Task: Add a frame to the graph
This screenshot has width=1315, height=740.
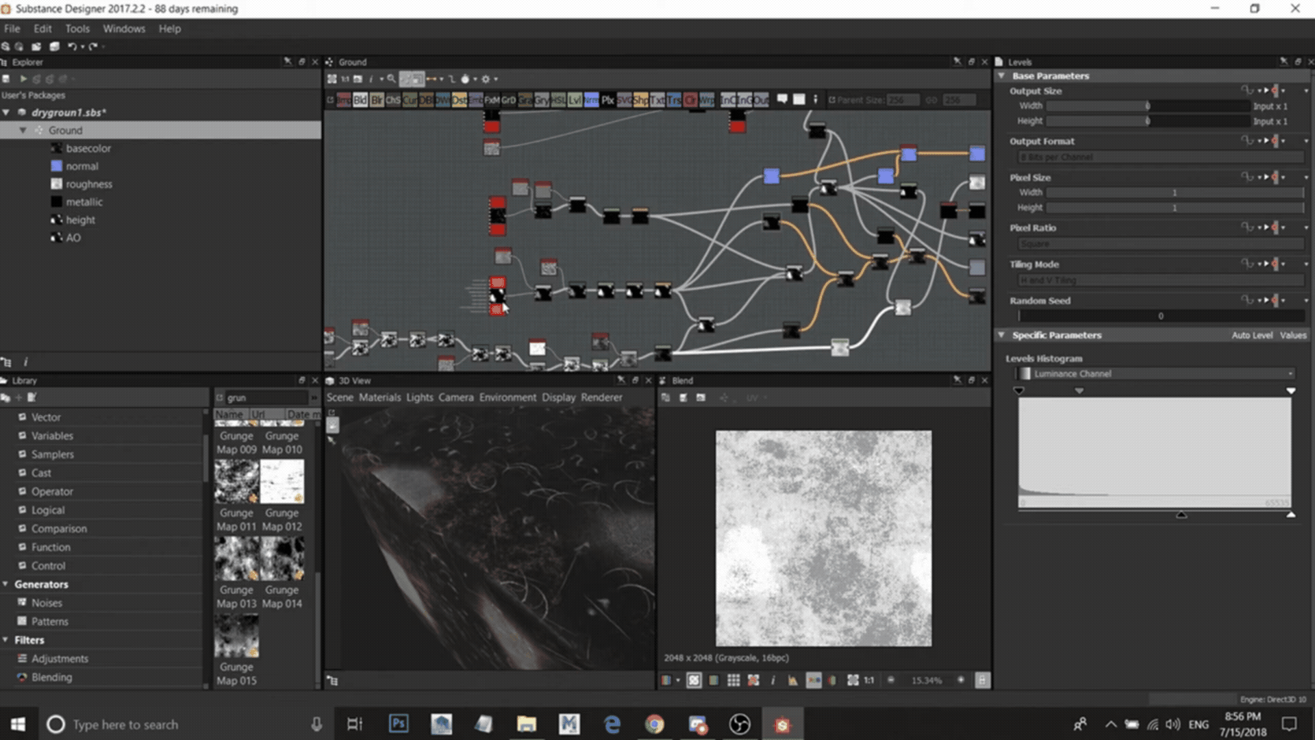Action: (799, 99)
